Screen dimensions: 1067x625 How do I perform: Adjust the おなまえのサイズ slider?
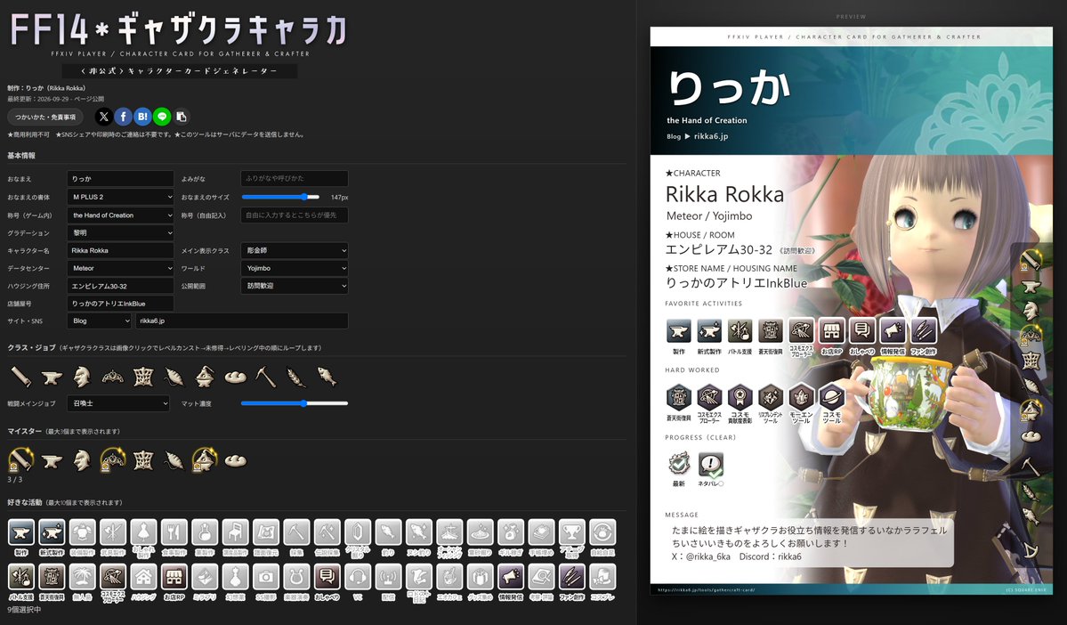click(280, 197)
